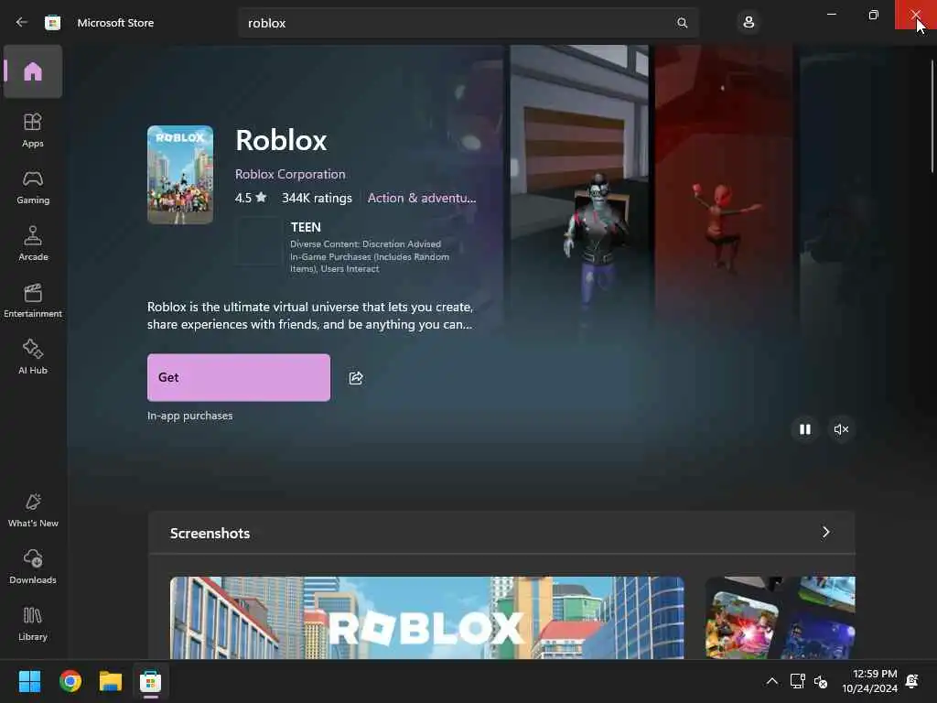Share Roblox using the share icon

click(356, 378)
